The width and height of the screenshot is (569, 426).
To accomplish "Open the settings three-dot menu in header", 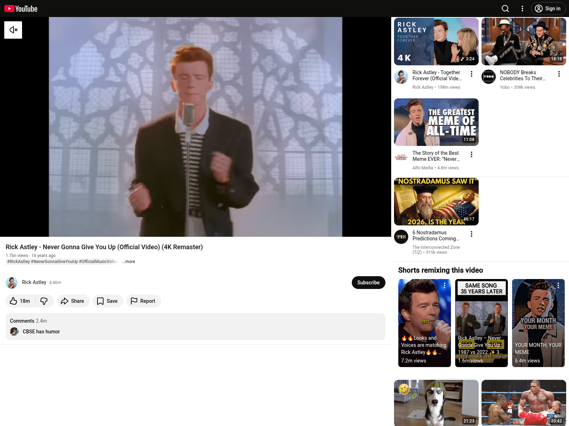I will tap(522, 9).
